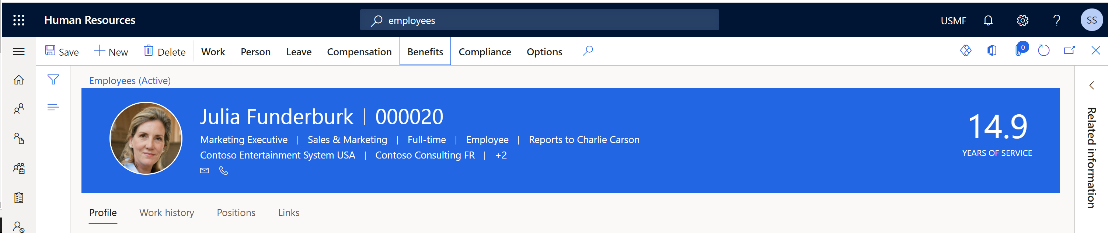Click the email envelope icon for Julia

pos(204,171)
